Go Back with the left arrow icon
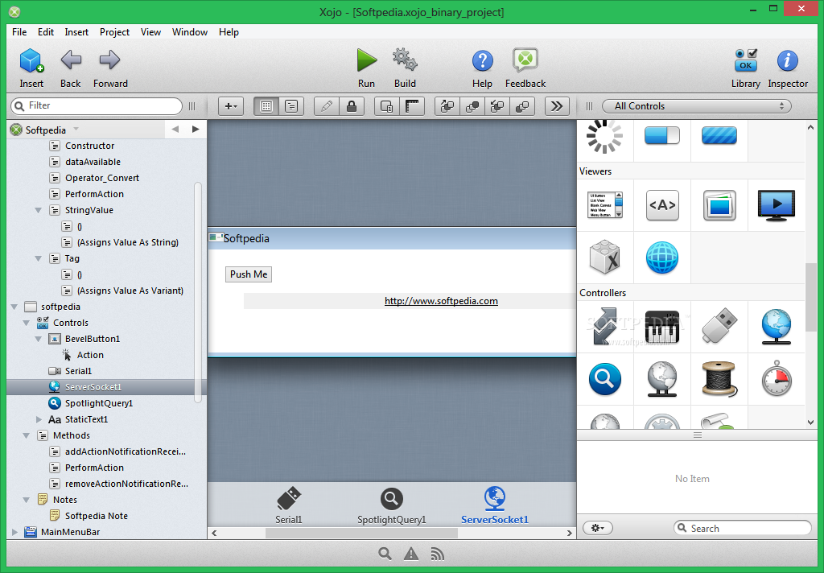The image size is (824, 573). click(x=71, y=60)
